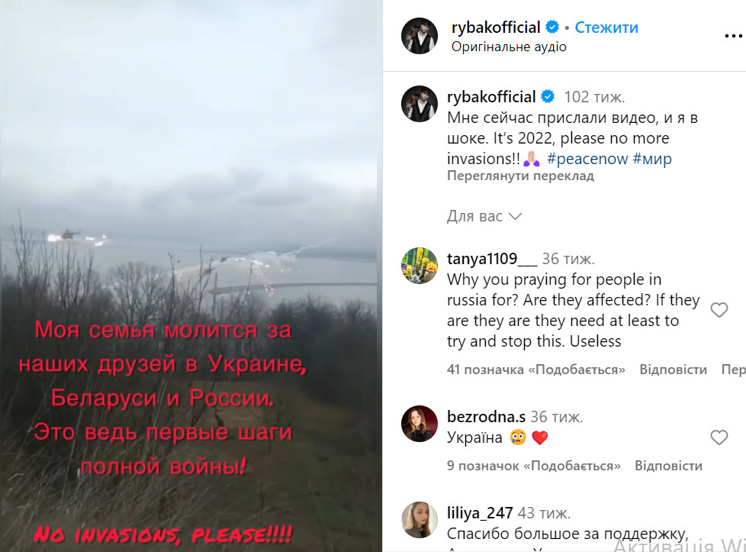Screen dimensions: 746x552
Task: Like tanya1109___'s comment with heart icon
Action: (719, 310)
